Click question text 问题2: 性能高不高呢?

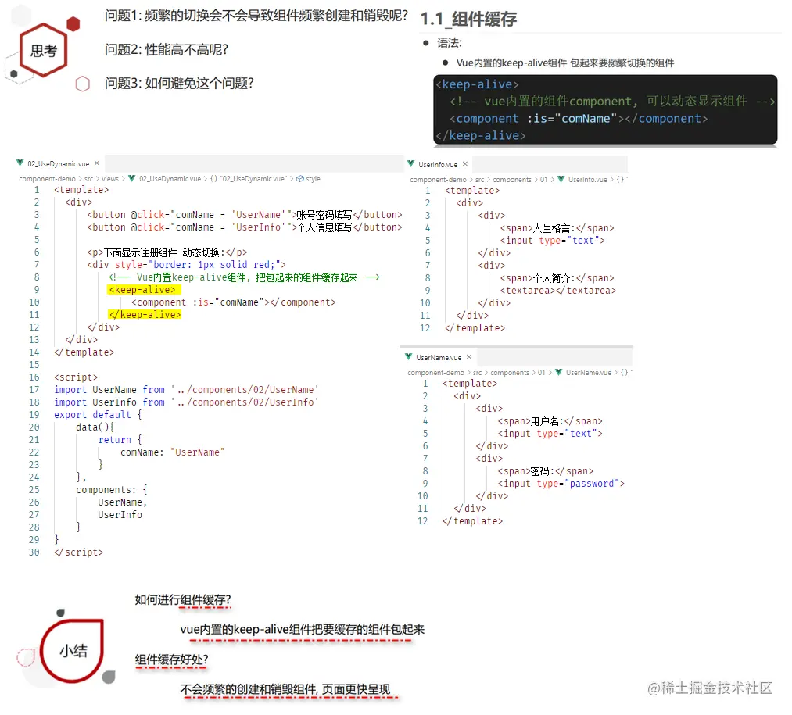point(167,49)
